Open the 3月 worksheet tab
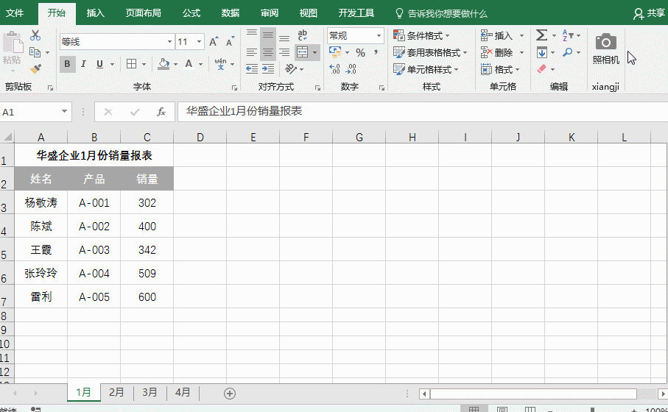Image resolution: width=668 pixels, height=412 pixels. (150, 393)
